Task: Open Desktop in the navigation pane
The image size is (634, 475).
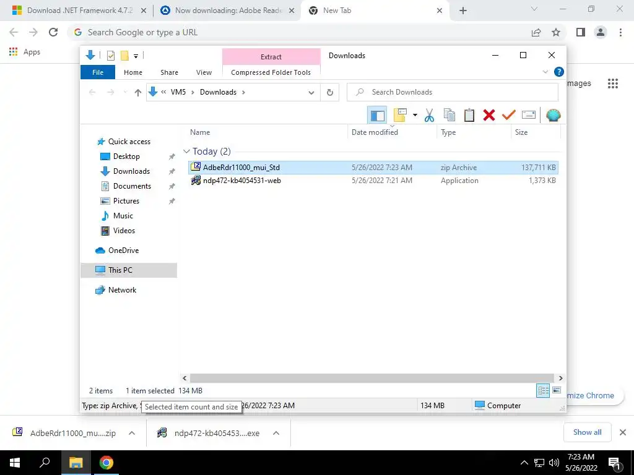Action: coord(126,156)
